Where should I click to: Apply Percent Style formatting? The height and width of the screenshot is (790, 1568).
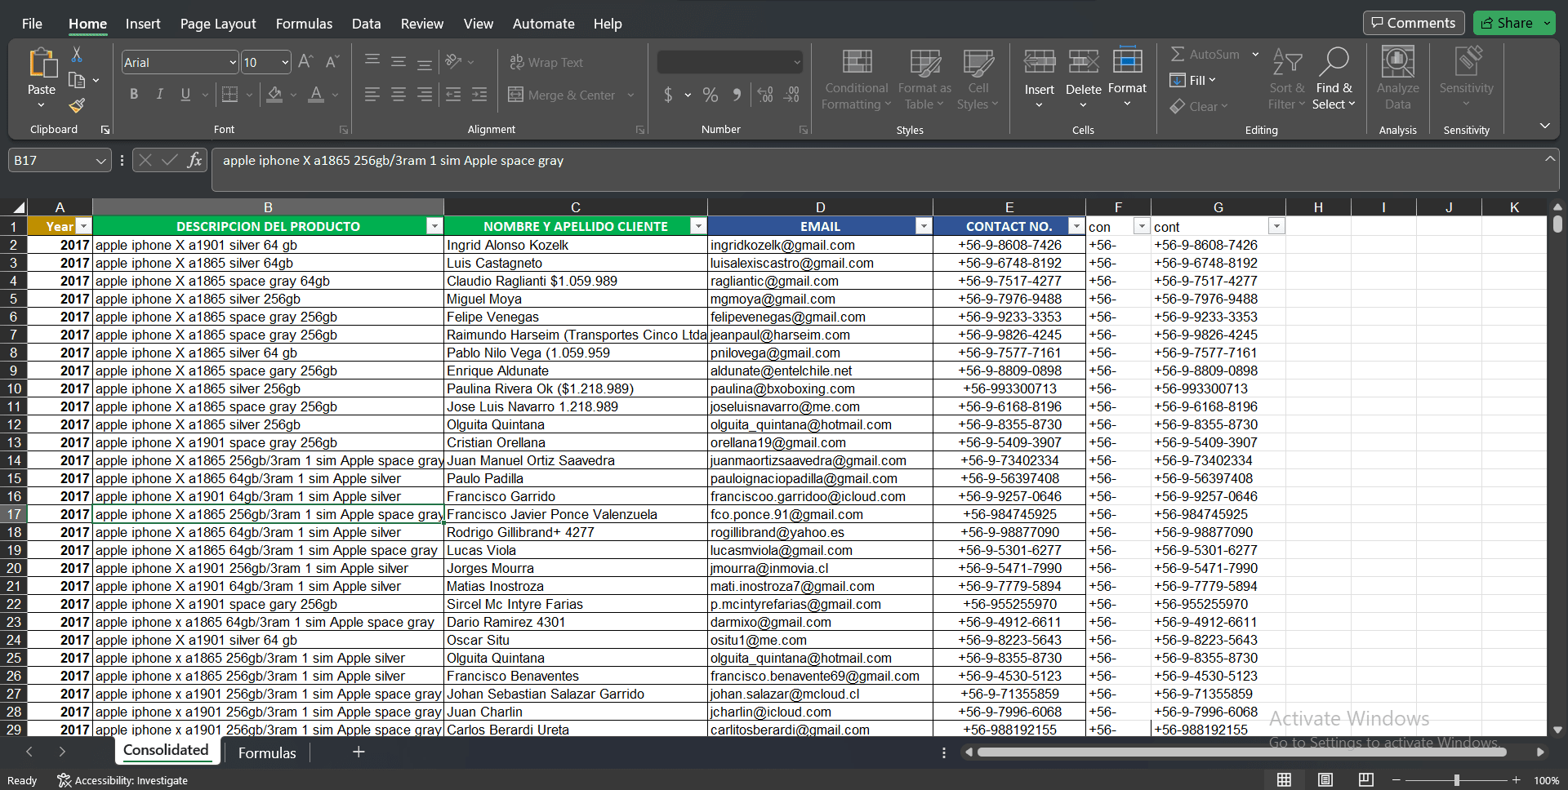[x=710, y=95]
